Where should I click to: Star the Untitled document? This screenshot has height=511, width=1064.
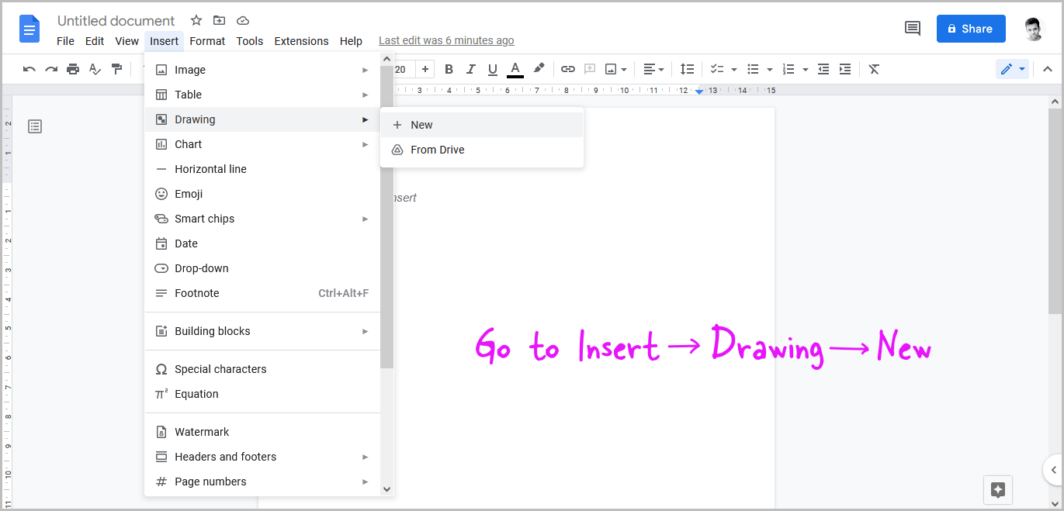tap(196, 20)
